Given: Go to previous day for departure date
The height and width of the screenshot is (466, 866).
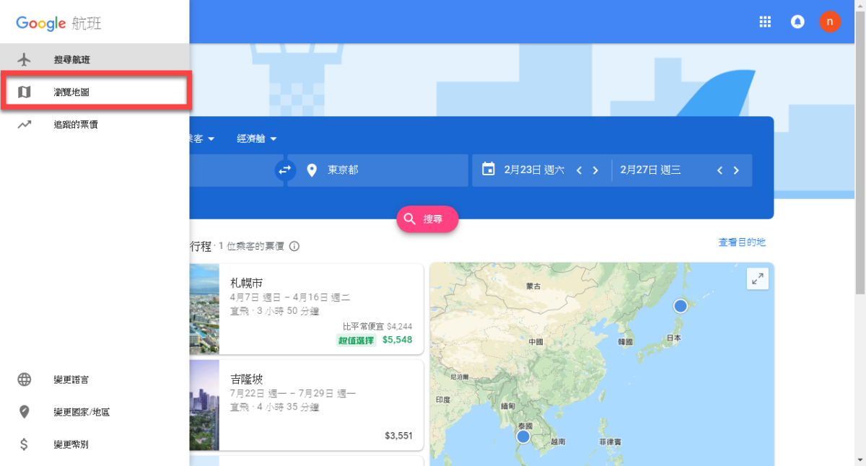Looking at the screenshot, I should pyautogui.click(x=579, y=170).
